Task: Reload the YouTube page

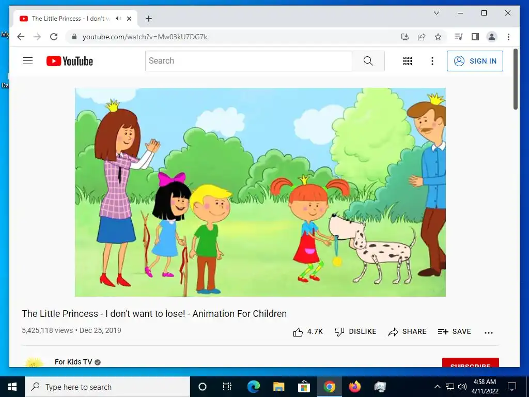Action: point(54,37)
